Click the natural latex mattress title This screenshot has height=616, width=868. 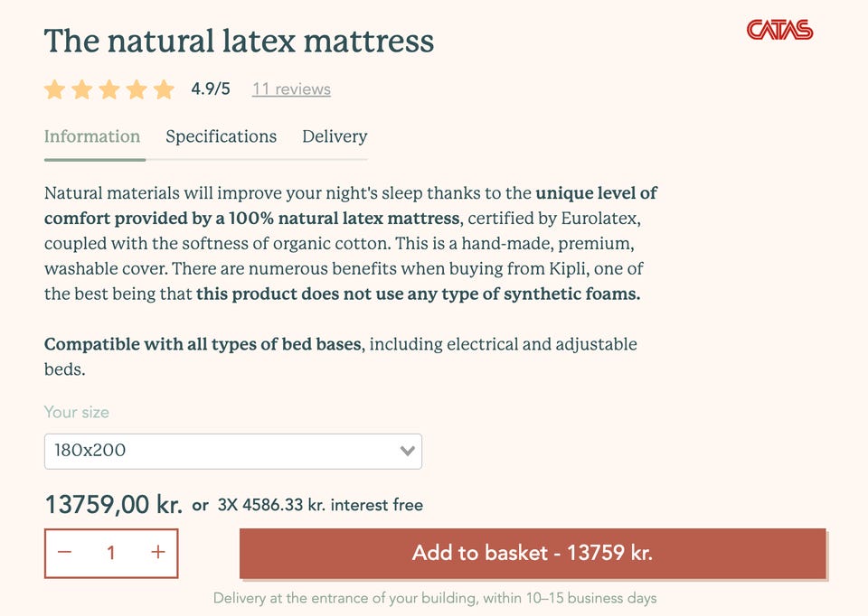tap(239, 41)
